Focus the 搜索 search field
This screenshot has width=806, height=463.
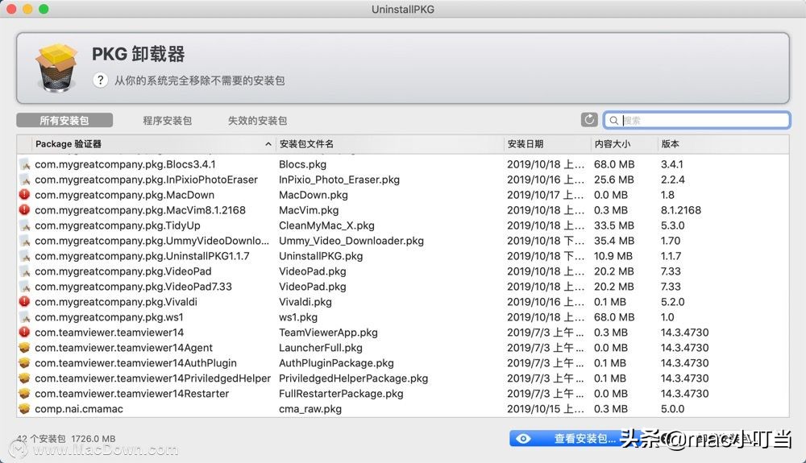[697, 120]
